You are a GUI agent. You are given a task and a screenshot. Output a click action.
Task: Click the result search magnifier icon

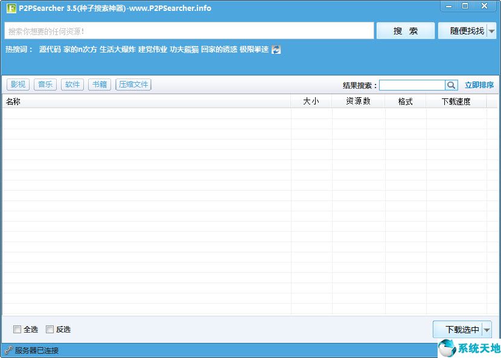(x=451, y=85)
